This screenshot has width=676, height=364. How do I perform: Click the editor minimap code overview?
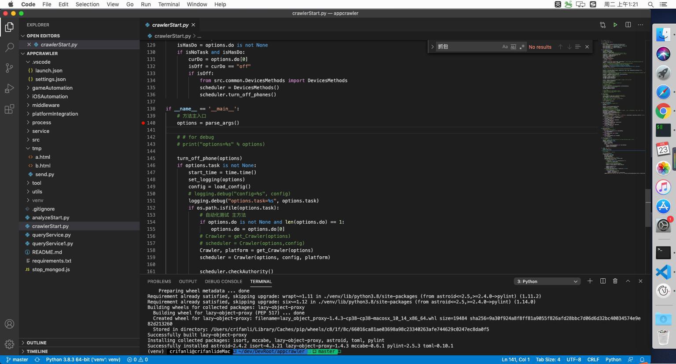(622, 107)
